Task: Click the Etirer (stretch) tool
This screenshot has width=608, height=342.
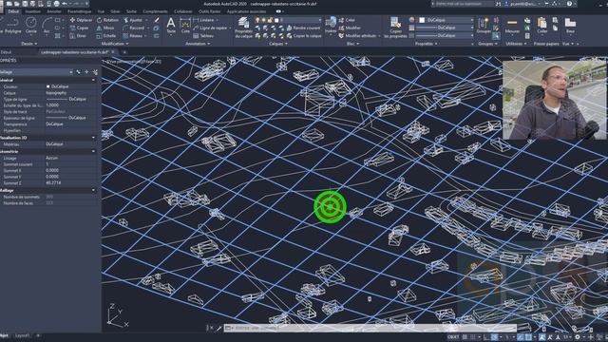Action: click(78, 36)
